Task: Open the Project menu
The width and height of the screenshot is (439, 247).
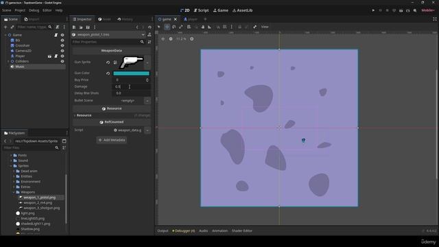Action: (x=20, y=10)
